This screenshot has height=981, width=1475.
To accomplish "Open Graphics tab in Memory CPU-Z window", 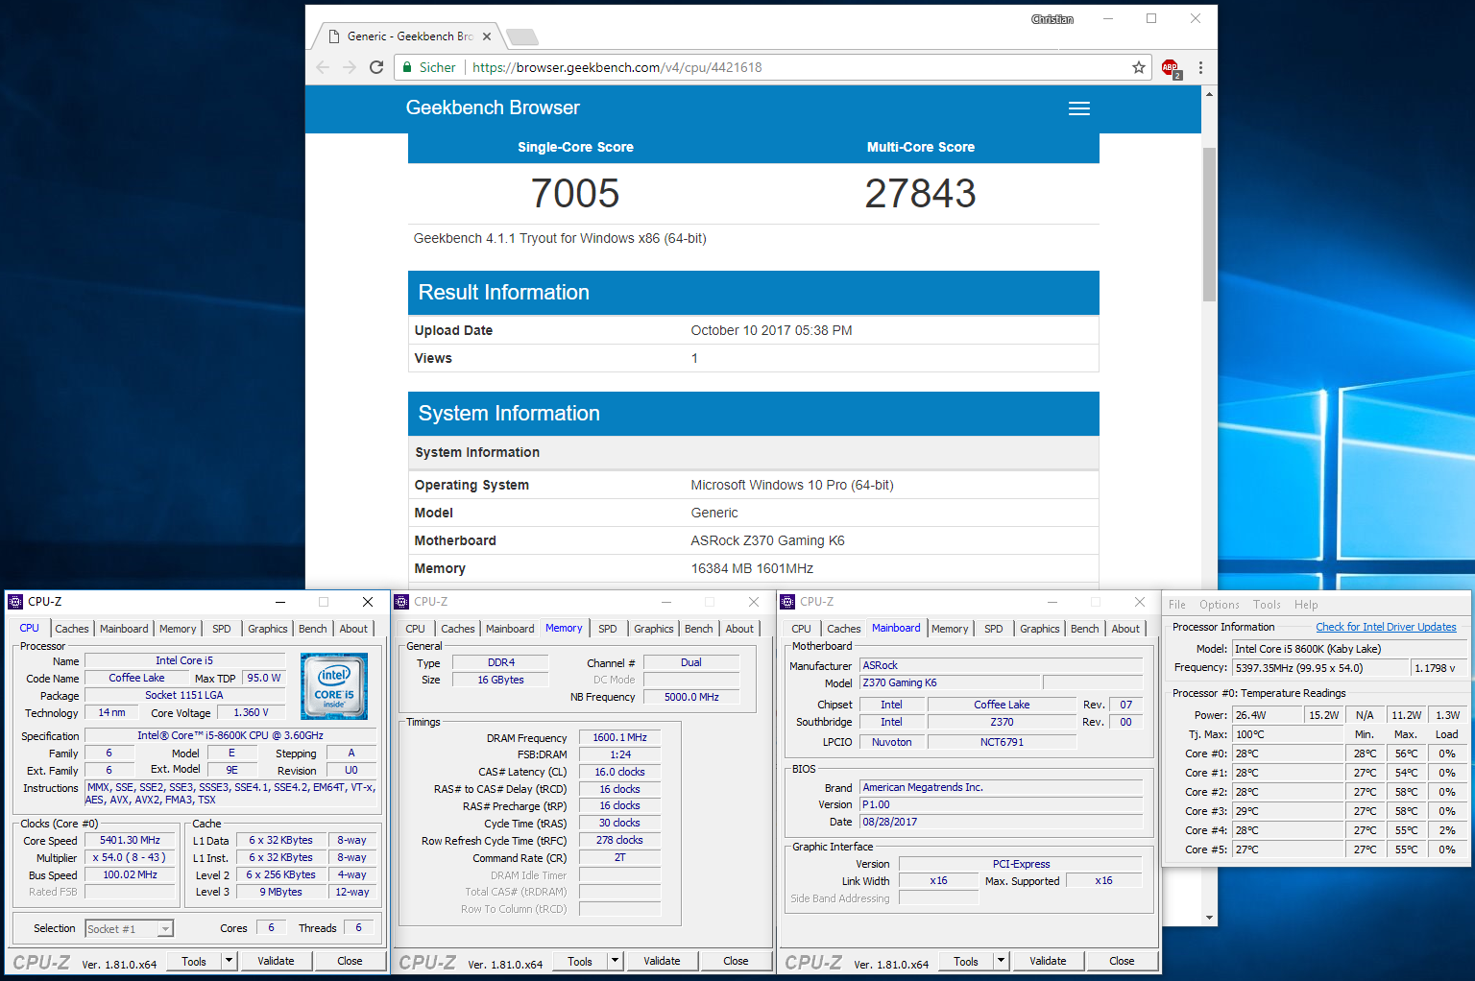I will click(x=654, y=629).
